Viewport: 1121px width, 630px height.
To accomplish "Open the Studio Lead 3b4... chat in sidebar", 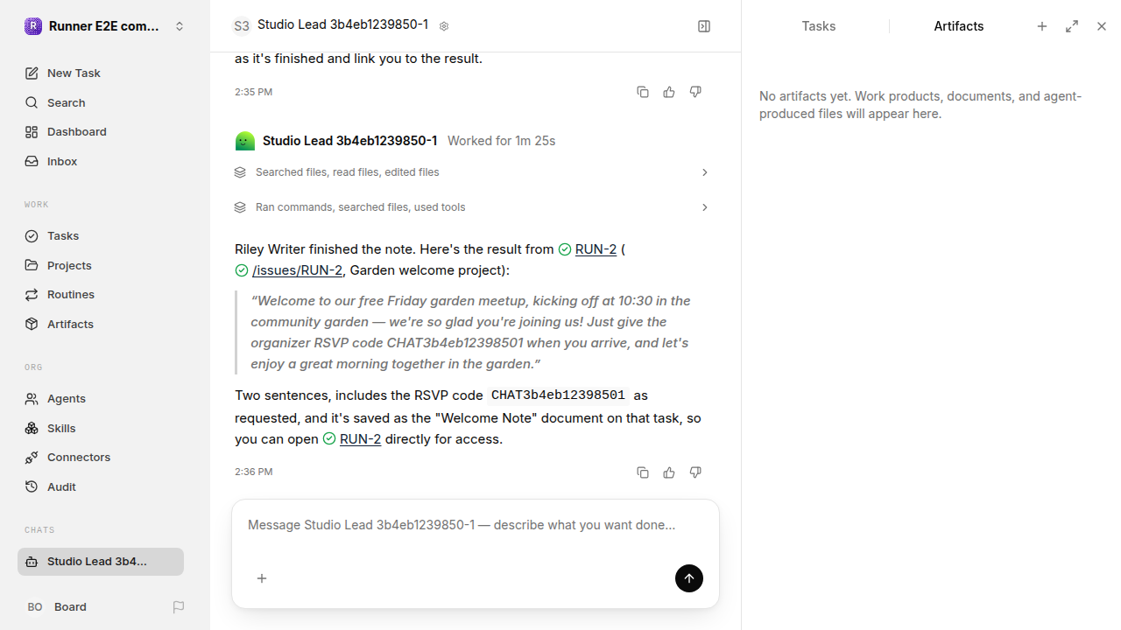I will (101, 562).
